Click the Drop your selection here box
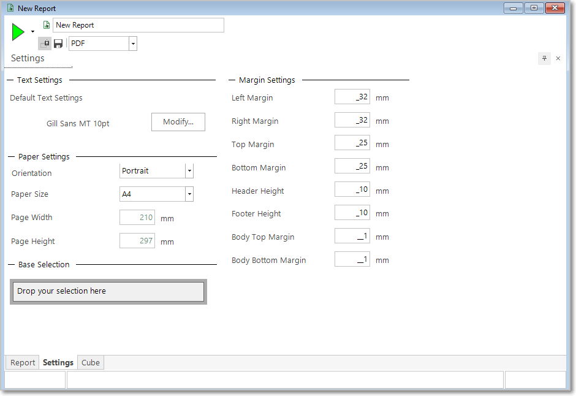576x396 pixels. 108,292
